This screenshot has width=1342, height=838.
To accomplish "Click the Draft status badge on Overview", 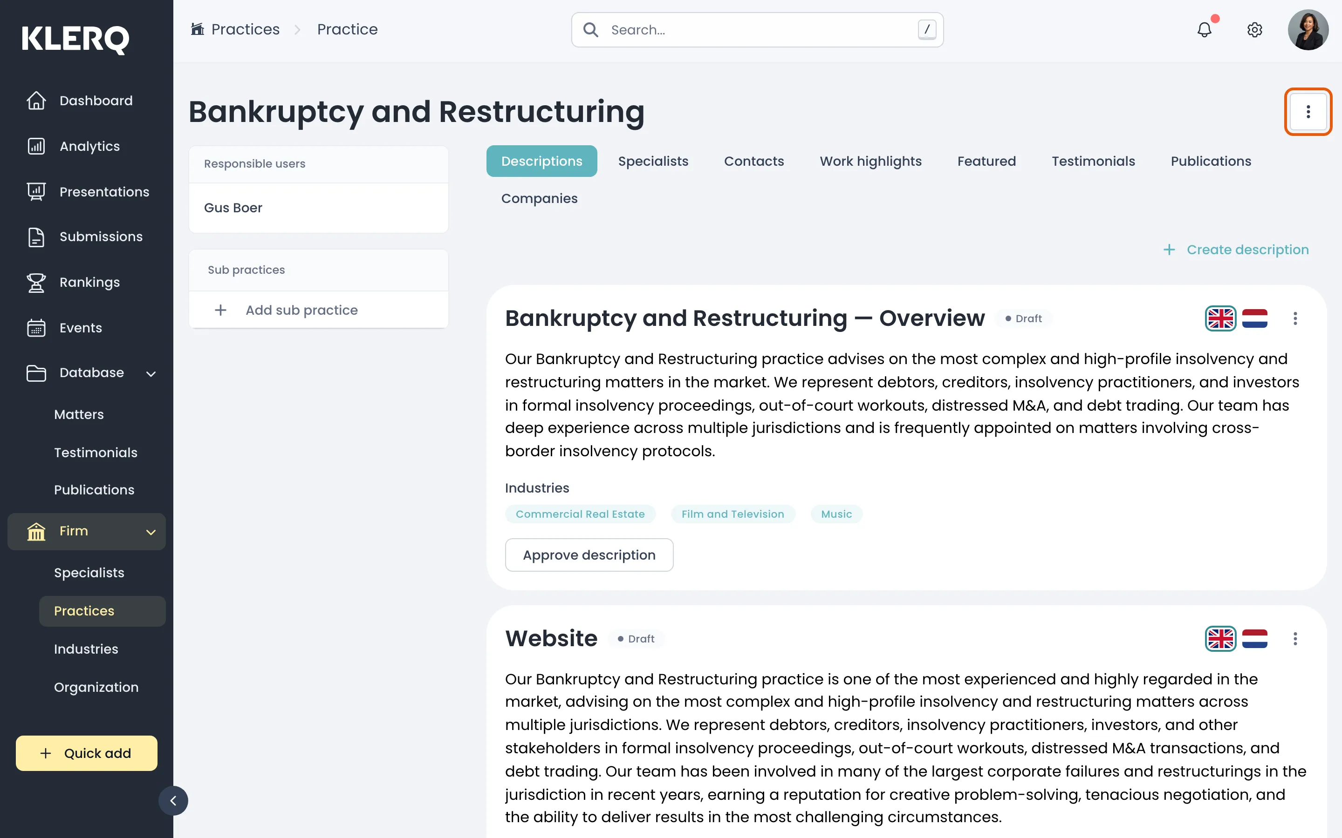I will (1024, 319).
